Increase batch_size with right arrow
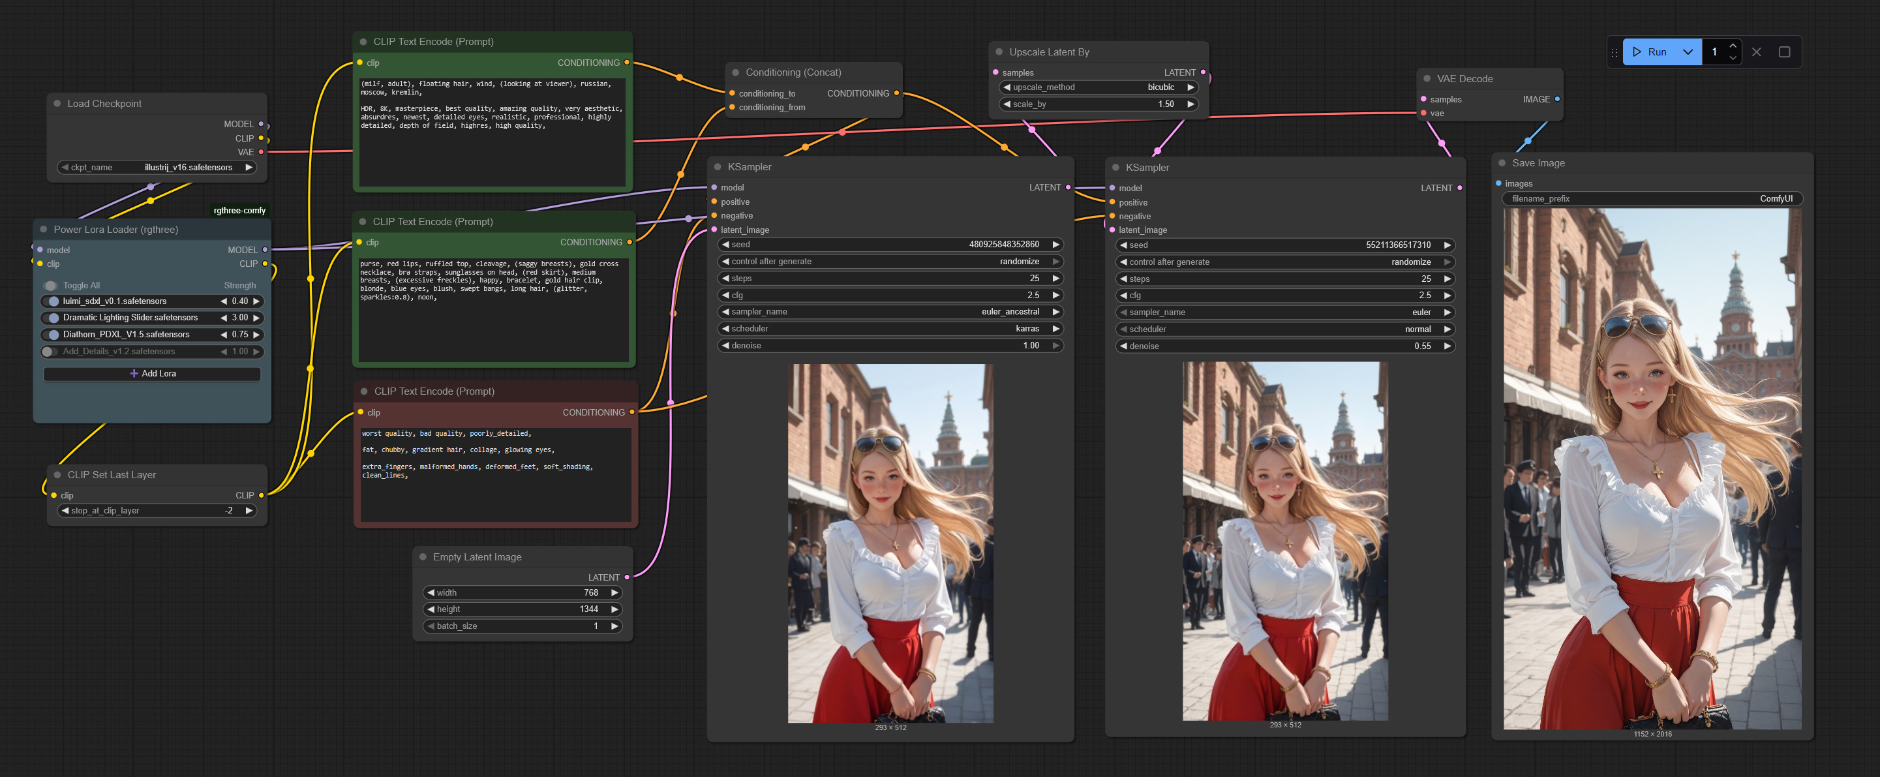 [x=614, y=626]
